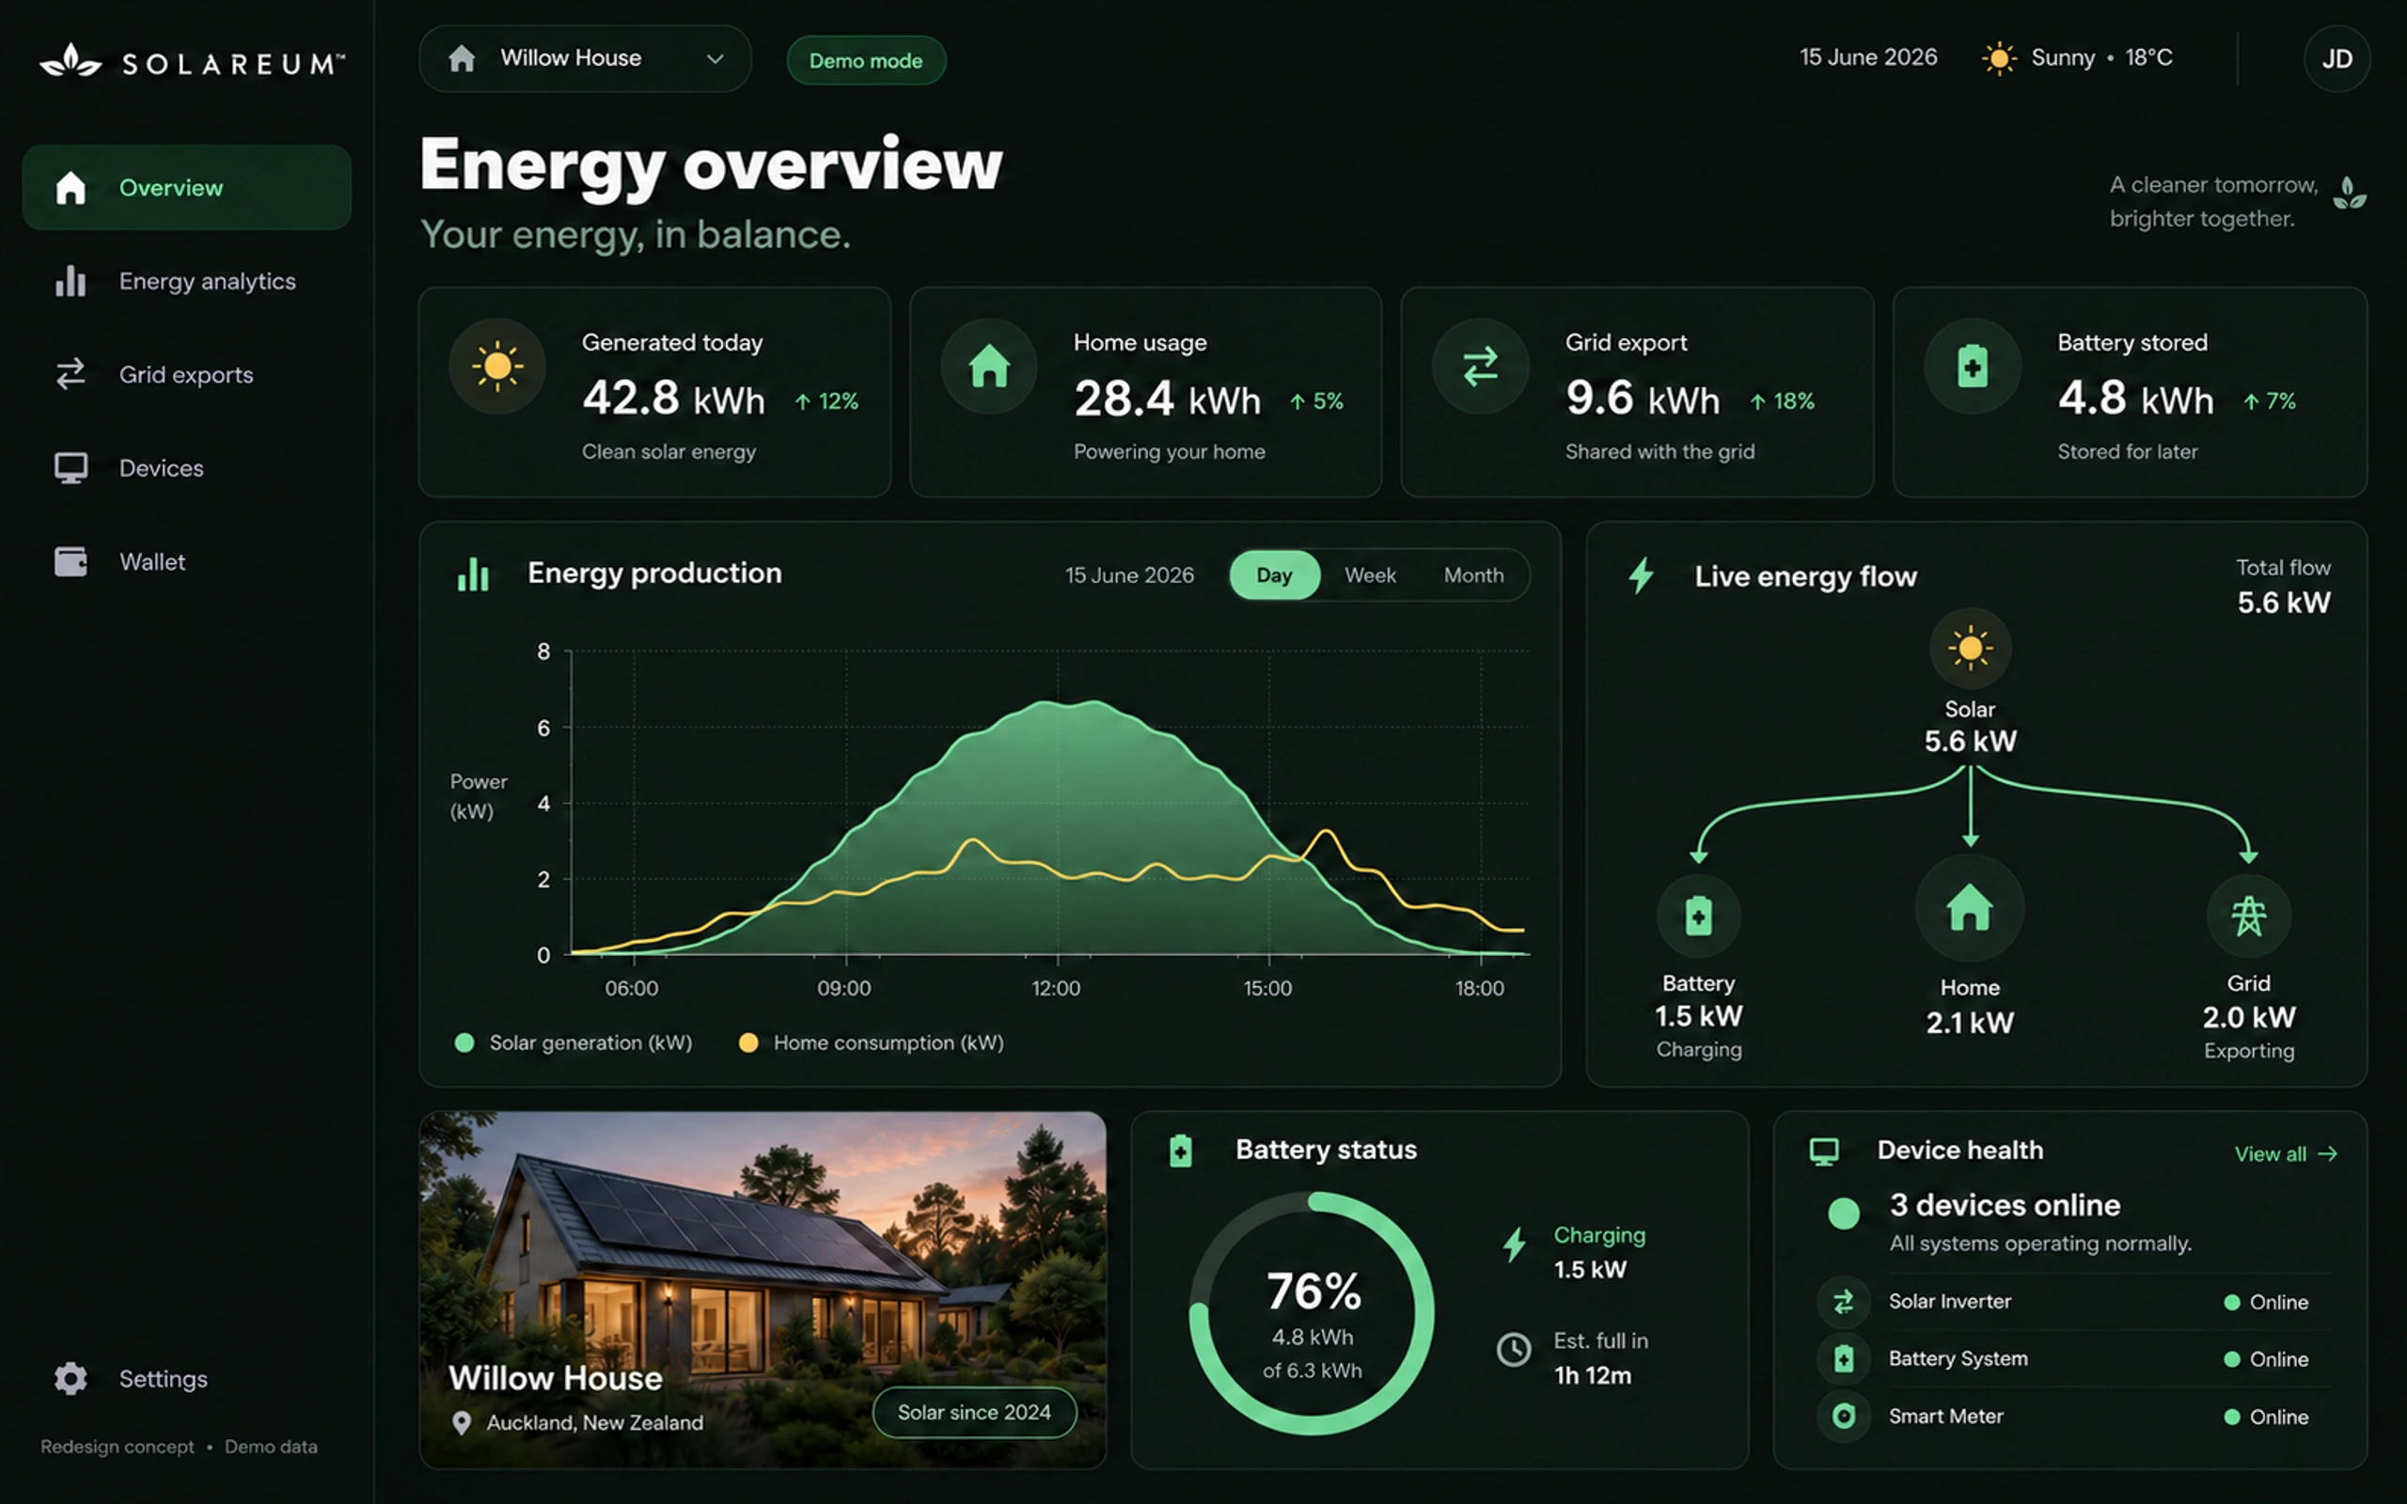Viewport: 2407px width, 1504px height.
Task: Click the 42.8 kWh generated value
Action: 673,399
